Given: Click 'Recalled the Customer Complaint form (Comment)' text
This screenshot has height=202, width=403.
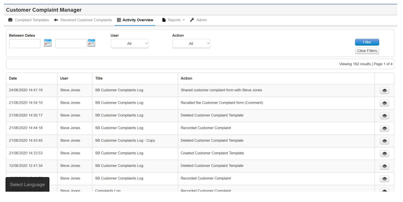Looking at the screenshot, I should pos(222,102).
